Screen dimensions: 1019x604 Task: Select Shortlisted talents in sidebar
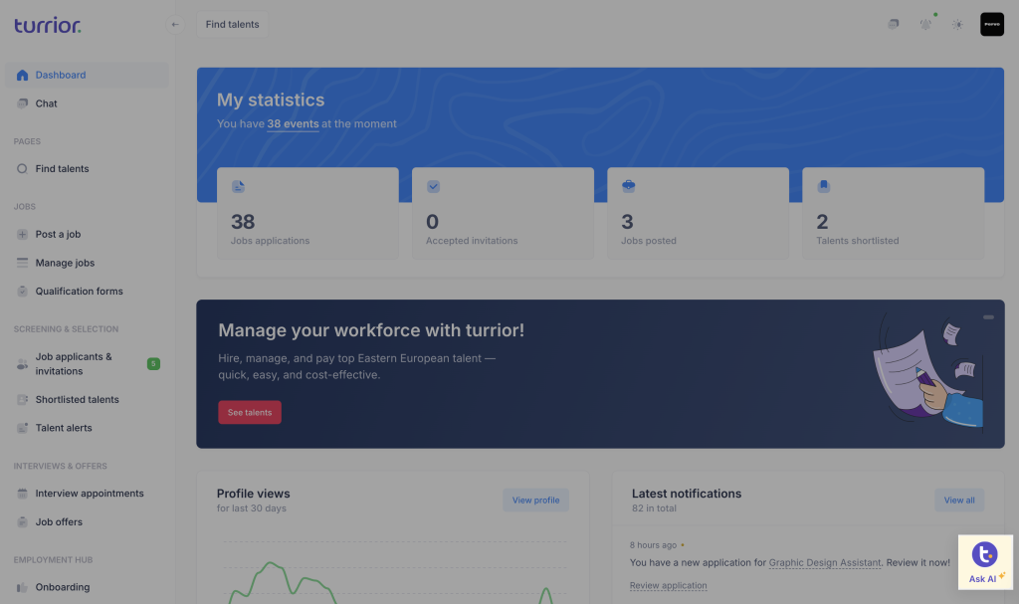(x=88, y=399)
